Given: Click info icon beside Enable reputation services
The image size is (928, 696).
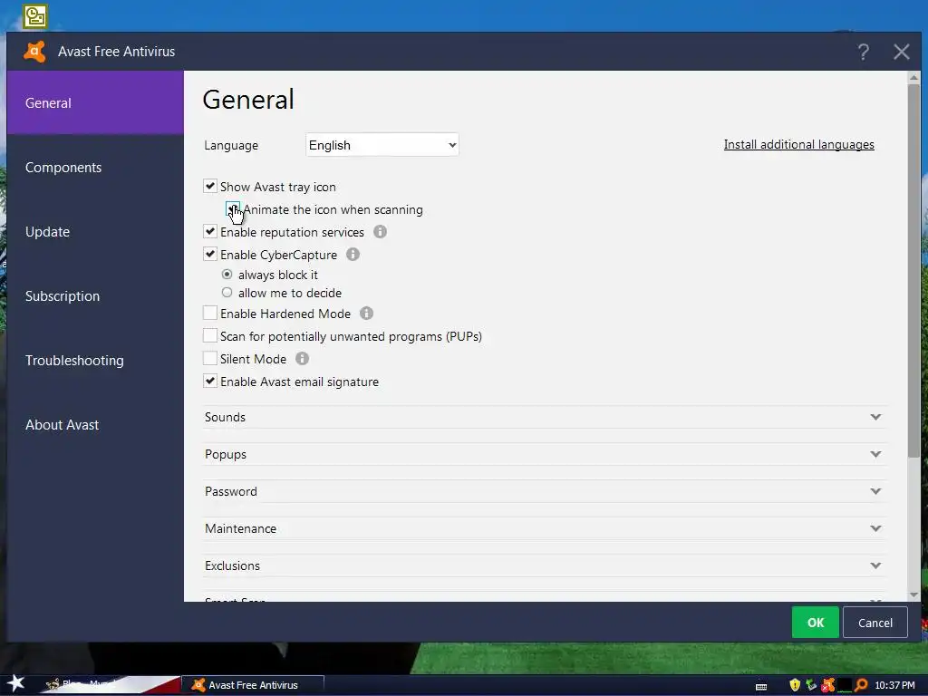Looking at the screenshot, I should click(x=380, y=232).
